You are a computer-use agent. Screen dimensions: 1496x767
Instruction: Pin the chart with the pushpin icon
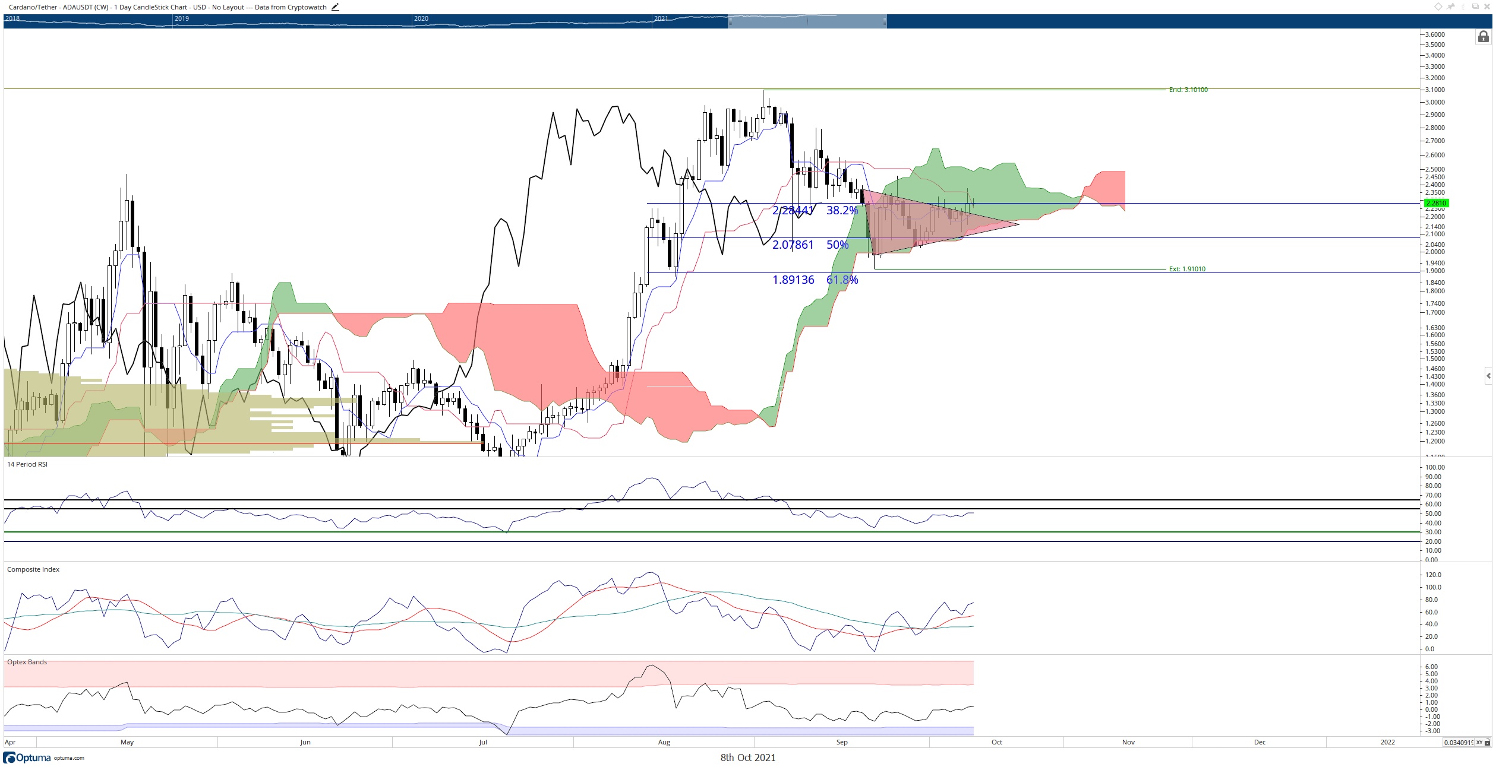point(1451,7)
